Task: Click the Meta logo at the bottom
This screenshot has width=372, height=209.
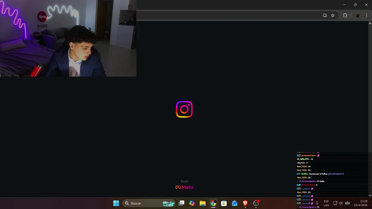Action: (x=184, y=187)
